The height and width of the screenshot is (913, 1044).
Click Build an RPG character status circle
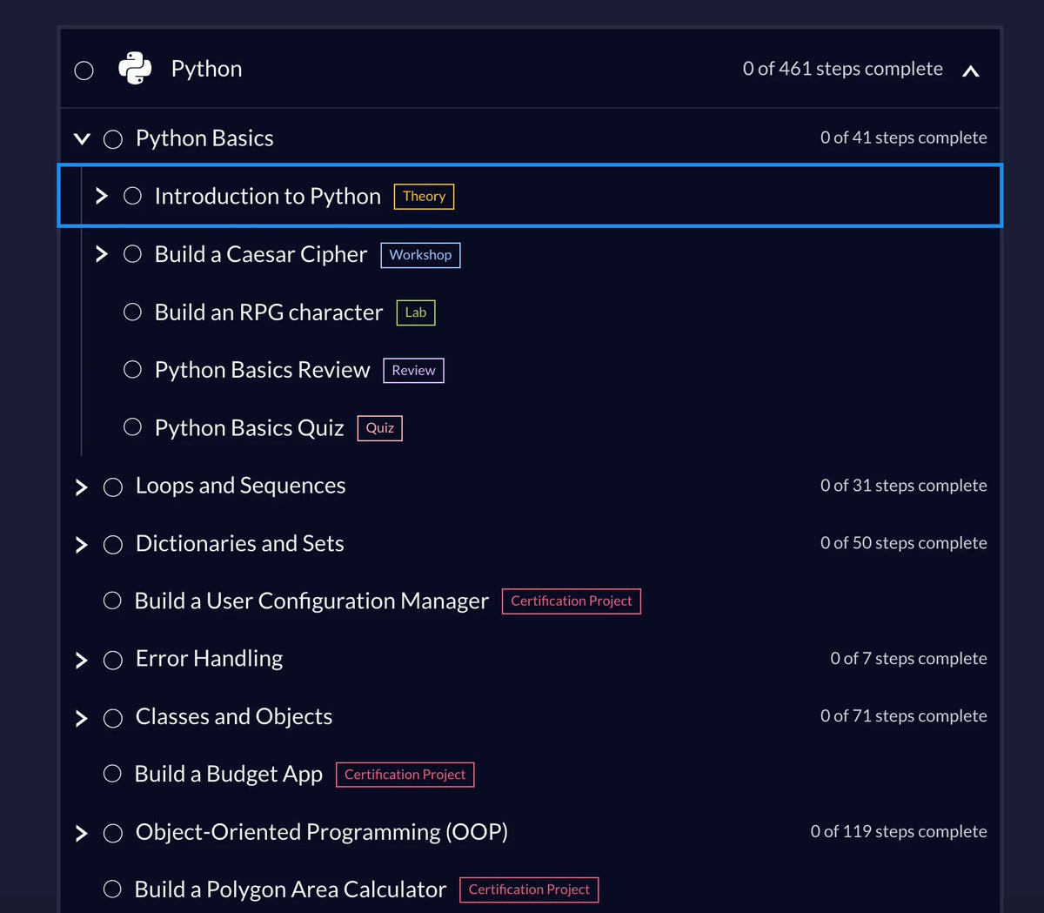click(x=132, y=312)
